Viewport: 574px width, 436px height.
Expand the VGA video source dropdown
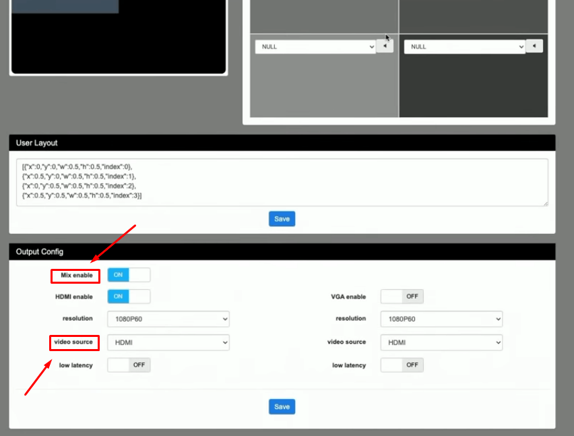pyautogui.click(x=441, y=342)
